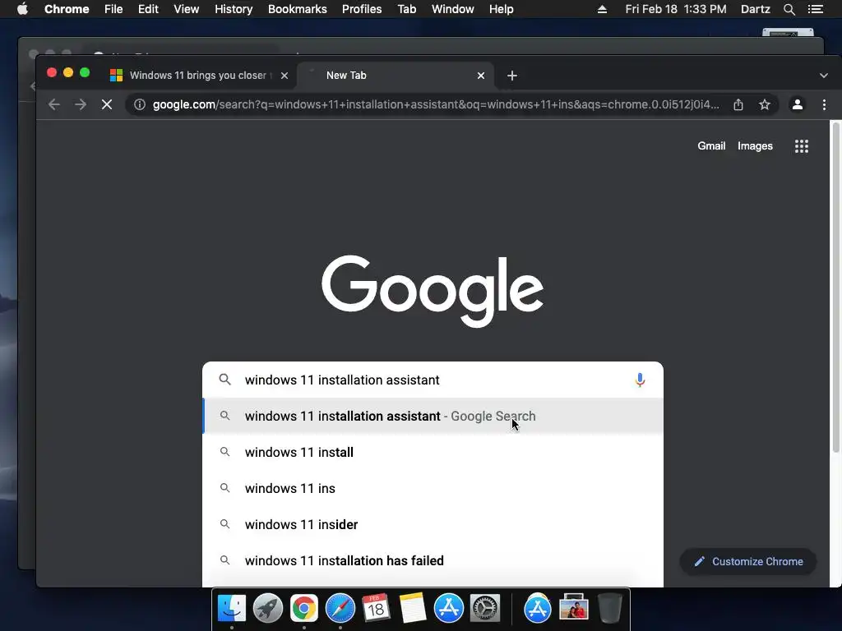The height and width of the screenshot is (631, 842).
Task: Open the Chrome profile avatar
Action: 798,104
